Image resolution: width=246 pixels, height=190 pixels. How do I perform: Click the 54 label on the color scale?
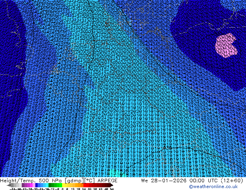pyautogui.click(x=112, y=189)
